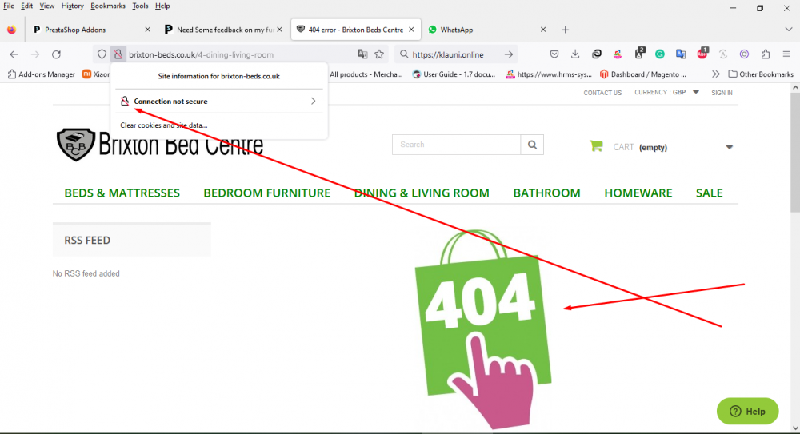Expand the CART dropdown arrow

click(x=729, y=147)
